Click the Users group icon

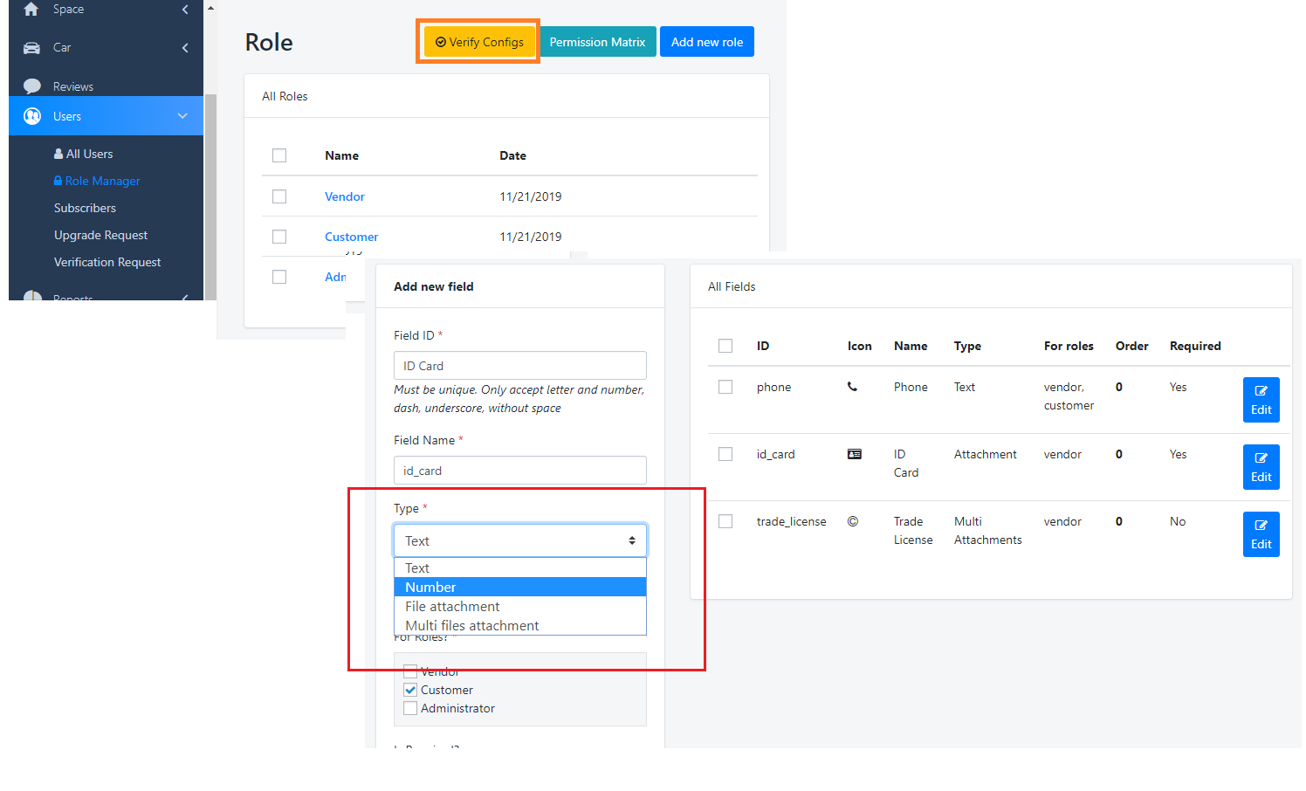32,116
